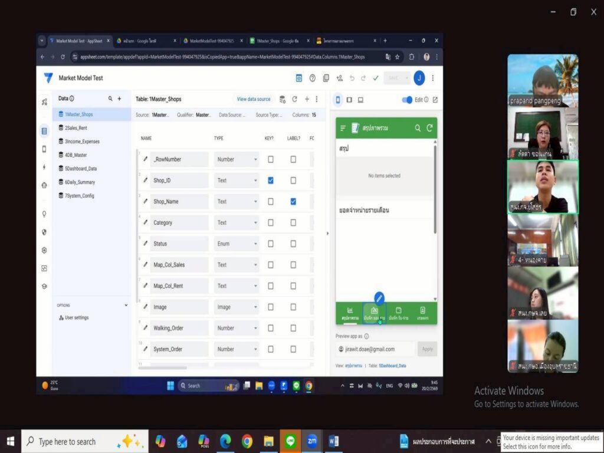The image size is (604, 453).
Task: Uncheck the KEY box for Shop_ID
Action: pyautogui.click(x=271, y=180)
